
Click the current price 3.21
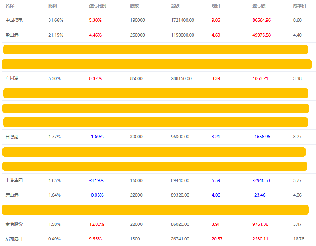click(x=216, y=137)
